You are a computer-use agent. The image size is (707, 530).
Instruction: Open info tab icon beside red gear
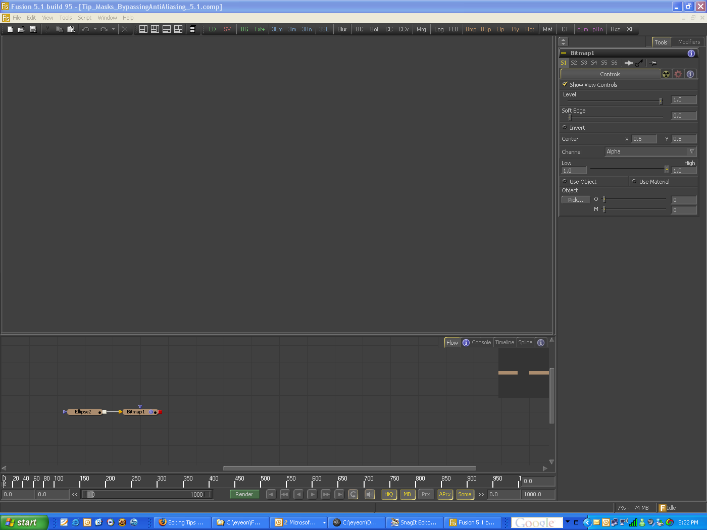pos(690,74)
